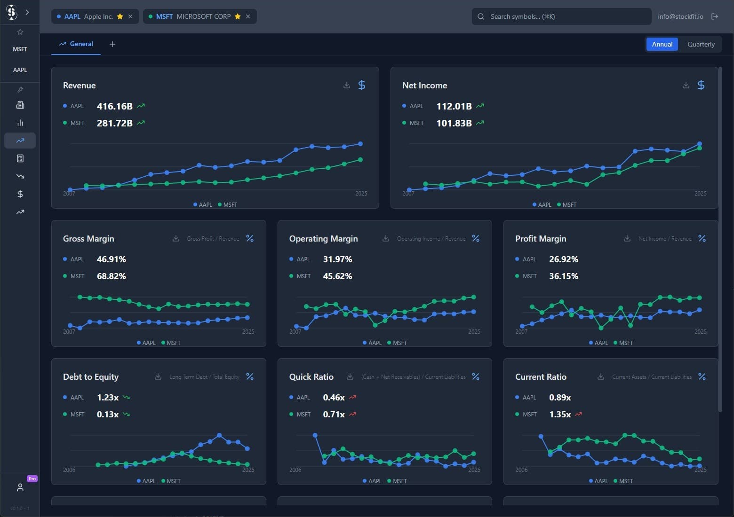Screen dimensions: 734x517
Task: Click the info@stockfit.io account link
Action: [x=680, y=16]
